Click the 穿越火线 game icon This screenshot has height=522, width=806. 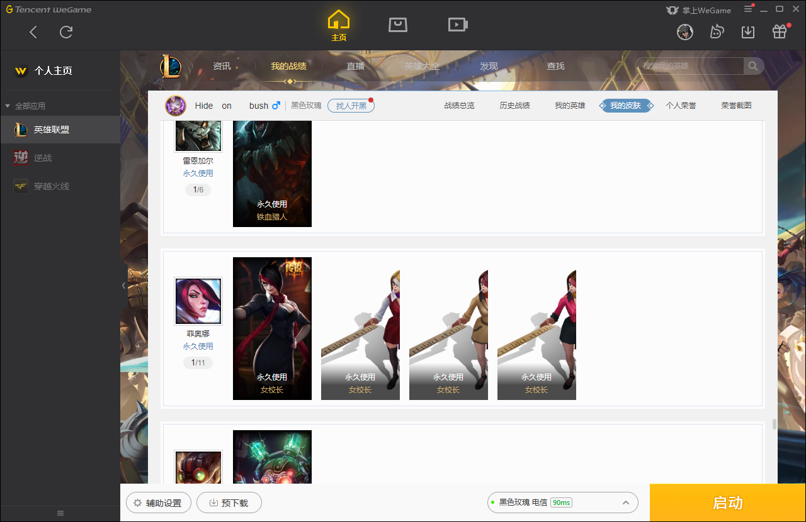pos(21,186)
